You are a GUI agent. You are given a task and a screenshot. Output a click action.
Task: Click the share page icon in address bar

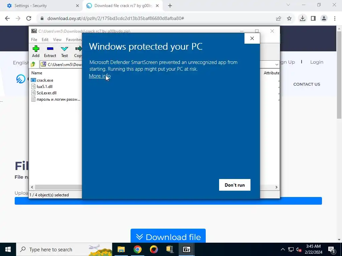279,19
